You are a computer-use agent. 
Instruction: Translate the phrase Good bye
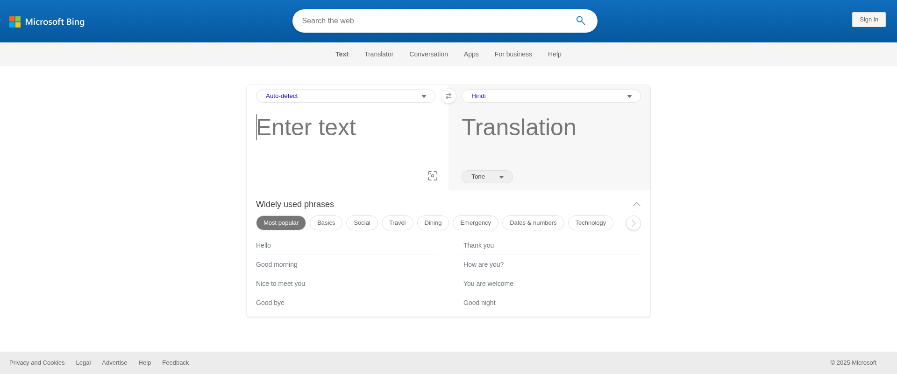click(x=347, y=303)
